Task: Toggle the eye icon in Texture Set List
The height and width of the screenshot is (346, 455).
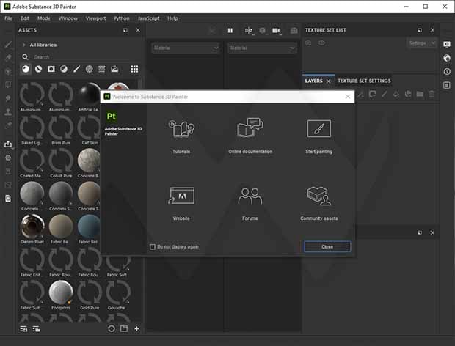Action: [x=322, y=43]
